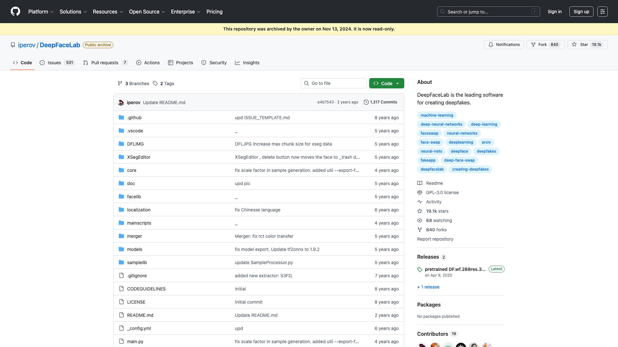This screenshot has width=618, height=347.
Task: Click the Star icon button
Action: tap(574, 45)
